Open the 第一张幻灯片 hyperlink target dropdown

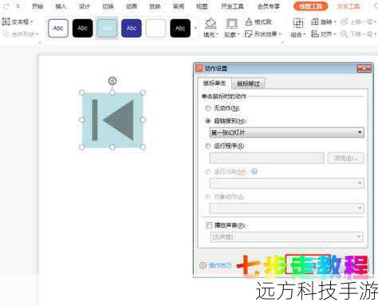click(x=287, y=133)
